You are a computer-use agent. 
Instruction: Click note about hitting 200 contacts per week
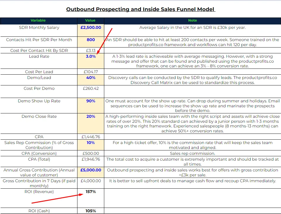[192, 42]
